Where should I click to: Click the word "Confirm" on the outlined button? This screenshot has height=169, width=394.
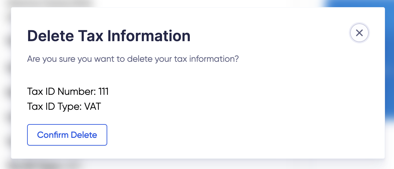[53, 135]
